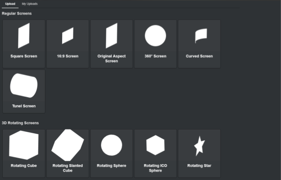Click the 'Rotating Star' label

point(199,166)
